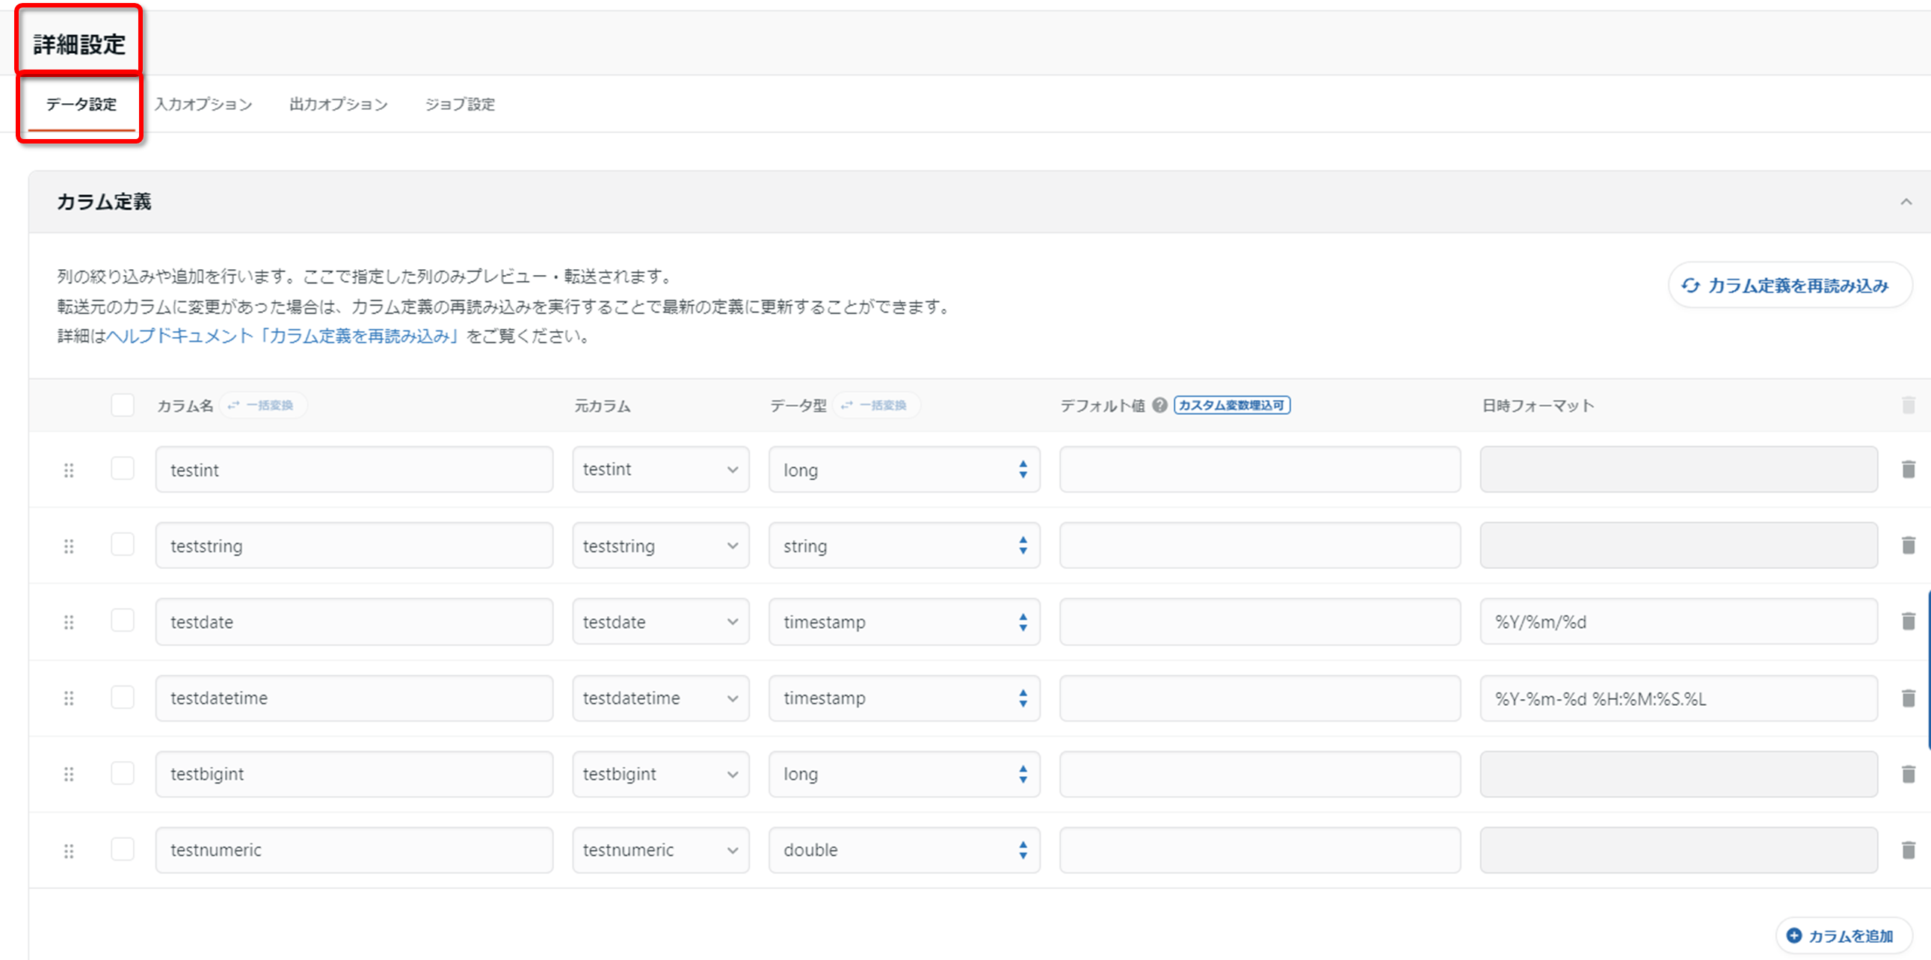Collapse the カラム定義 section chevron
The width and height of the screenshot is (1931, 960).
[1906, 202]
